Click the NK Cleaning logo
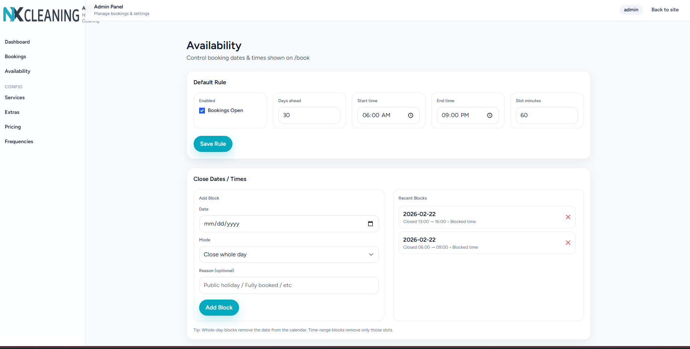This screenshot has width=690, height=349. pos(41,15)
